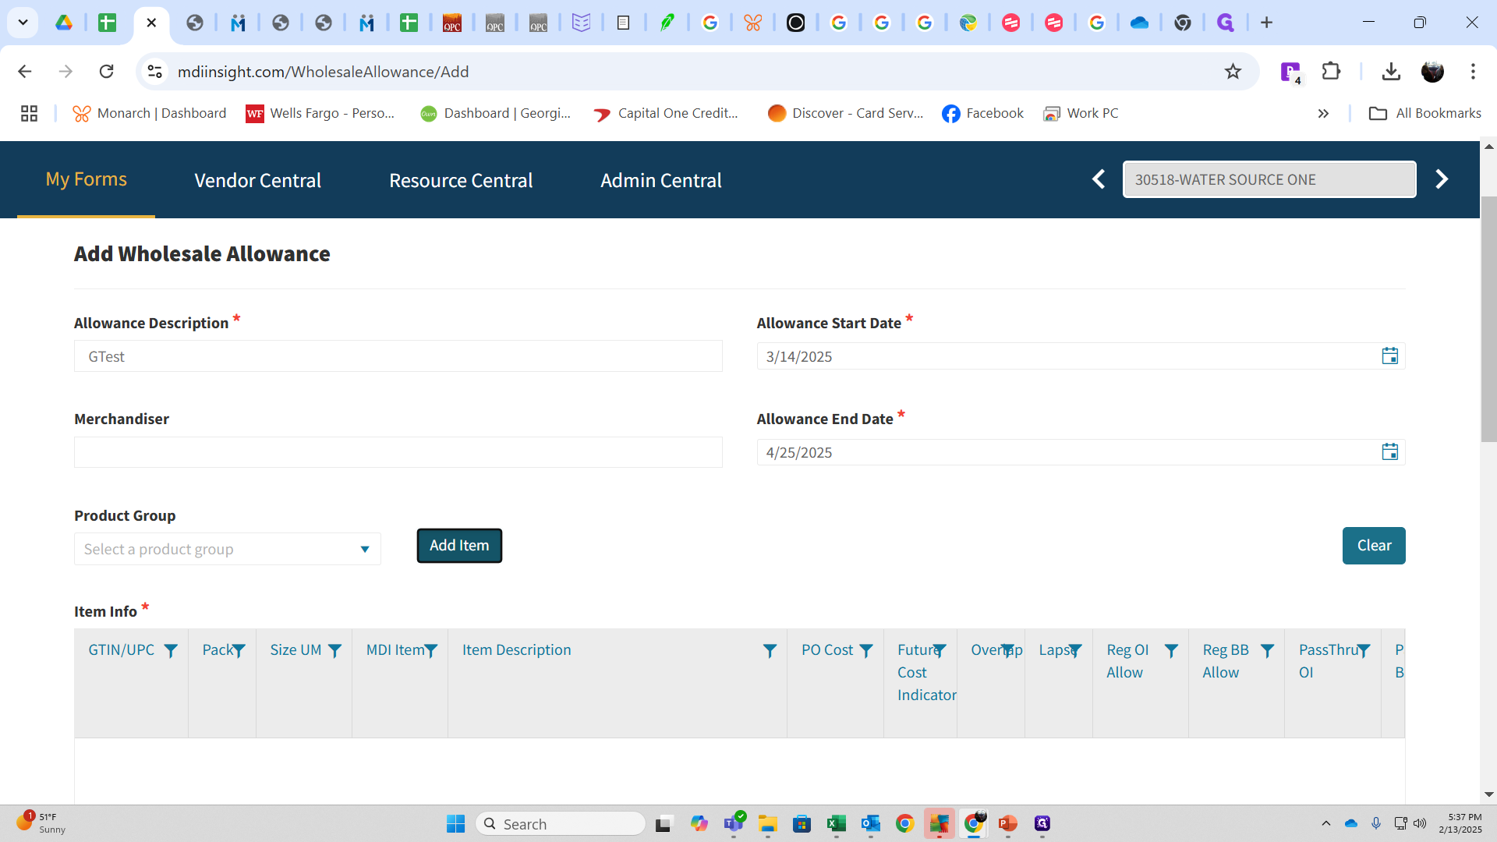
Task: Sort by the GTIN/UPC column header
Action: point(121,650)
